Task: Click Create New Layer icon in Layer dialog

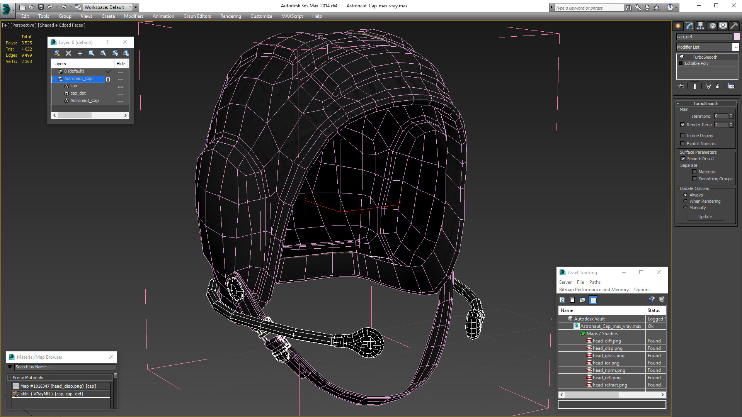Action: coord(57,53)
